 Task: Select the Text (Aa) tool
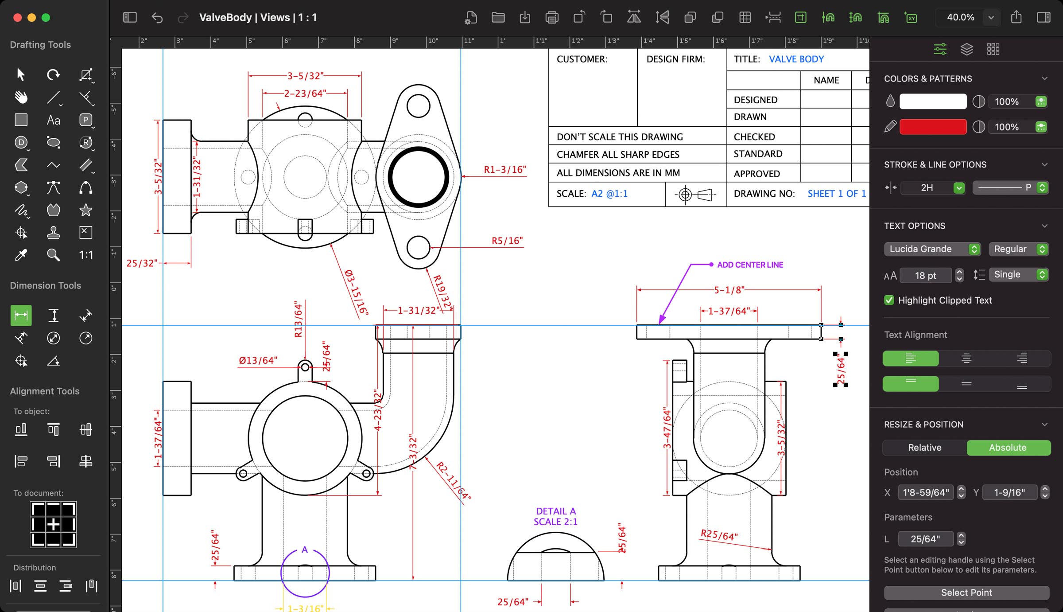[x=53, y=120]
